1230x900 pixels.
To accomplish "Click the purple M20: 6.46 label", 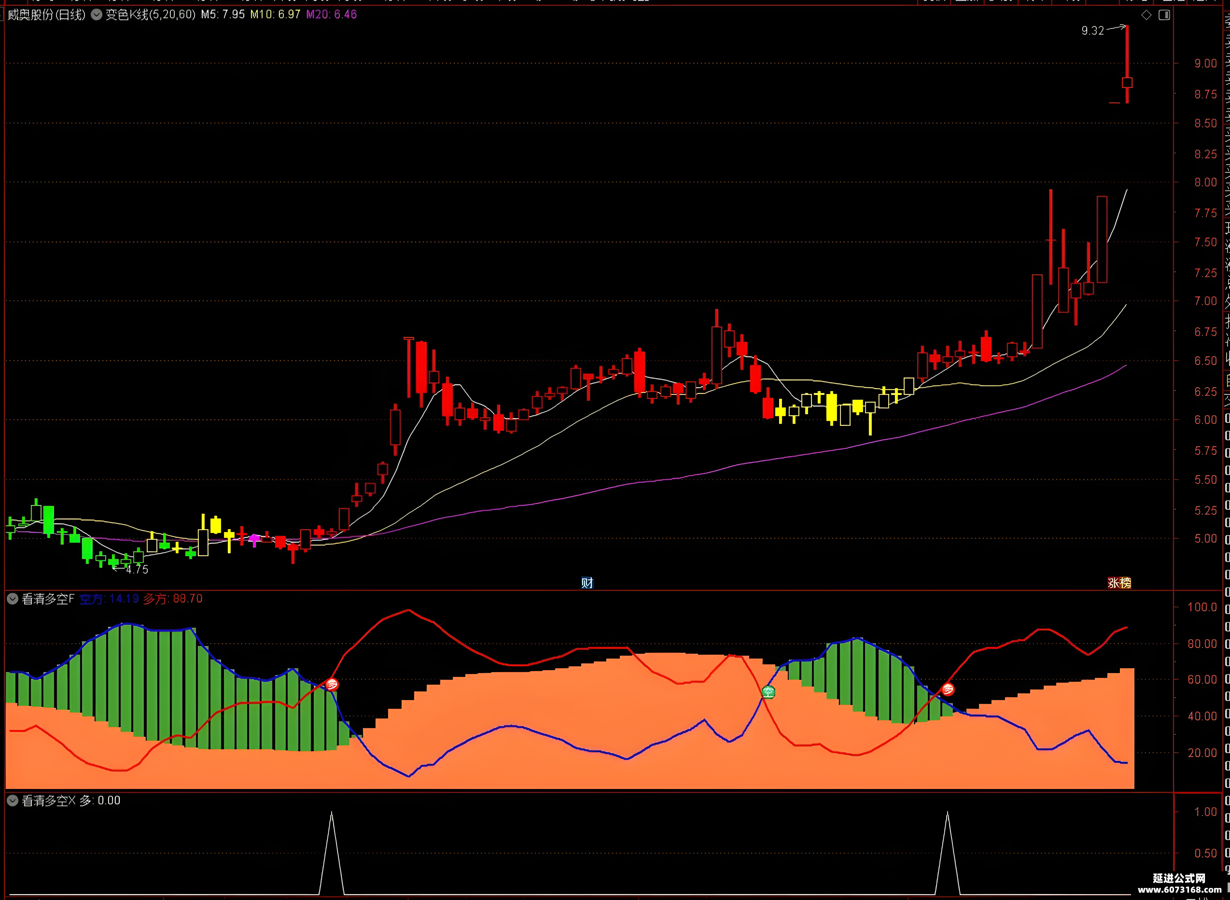I will click(x=331, y=14).
